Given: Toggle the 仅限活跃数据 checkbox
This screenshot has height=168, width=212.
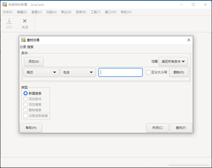Looking at the screenshot, I should 26,116.
